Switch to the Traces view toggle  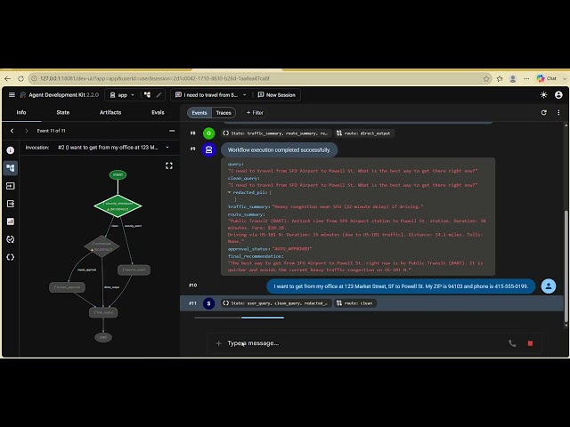point(224,113)
